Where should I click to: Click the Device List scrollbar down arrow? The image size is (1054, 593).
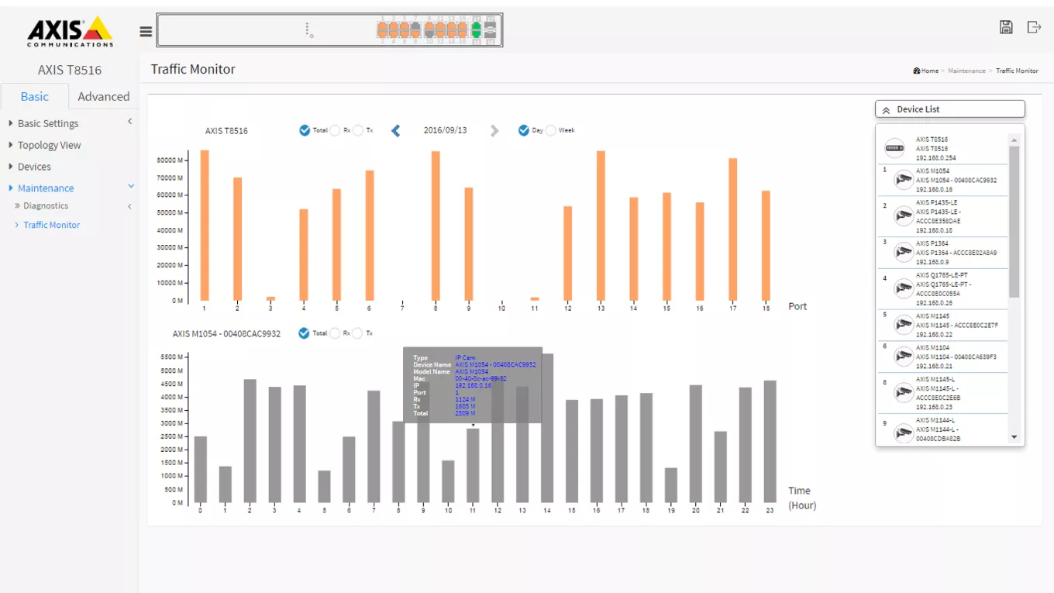pos(1014,438)
